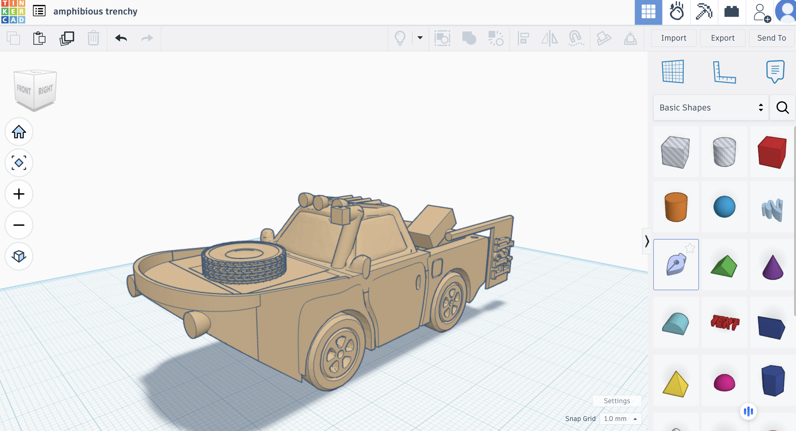Click the Cruise magnet icon
The image size is (796, 431).
tap(576, 38)
